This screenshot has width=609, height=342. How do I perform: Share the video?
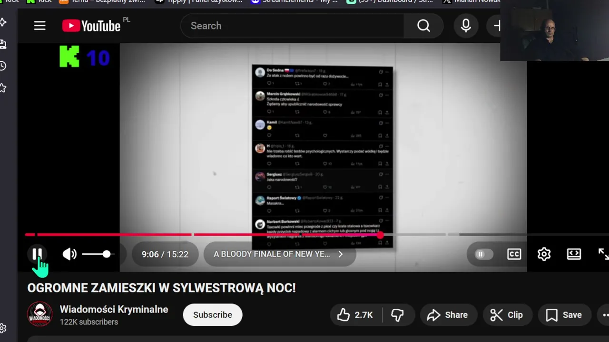[447, 315]
